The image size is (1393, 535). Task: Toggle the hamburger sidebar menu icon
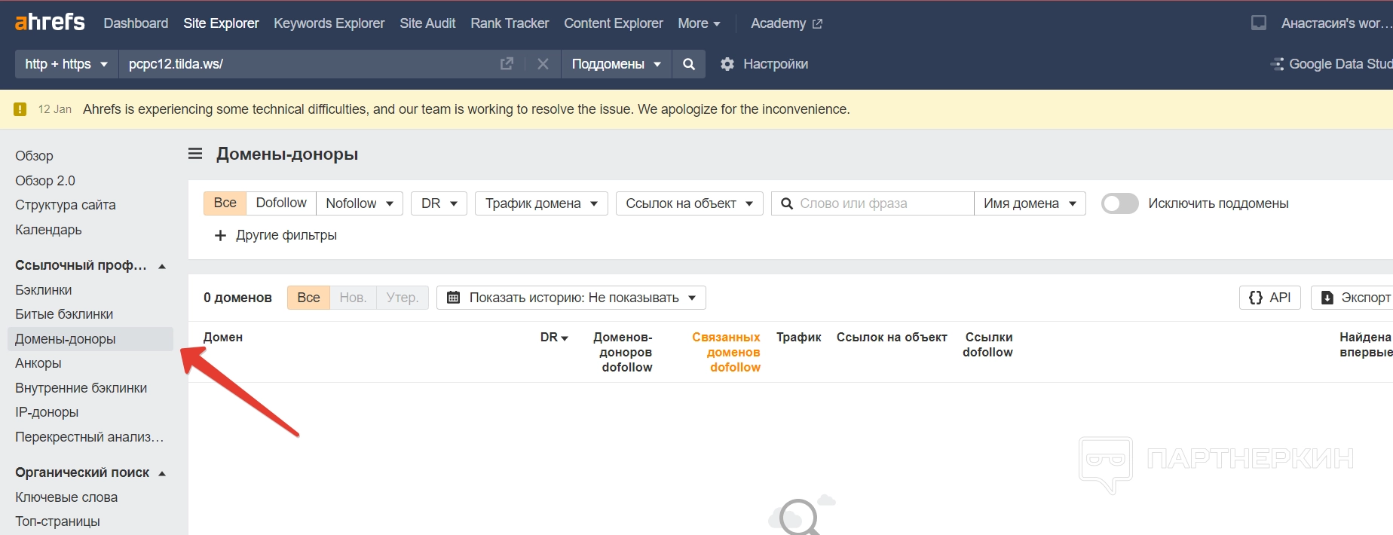click(195, 154)
